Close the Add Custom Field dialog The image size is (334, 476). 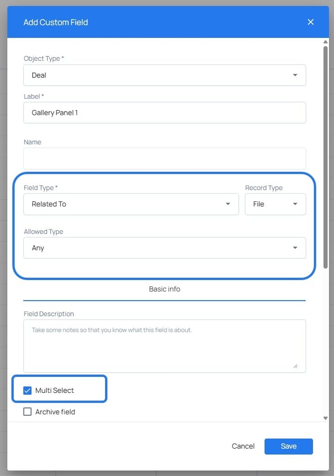click(x=311, y=22)
